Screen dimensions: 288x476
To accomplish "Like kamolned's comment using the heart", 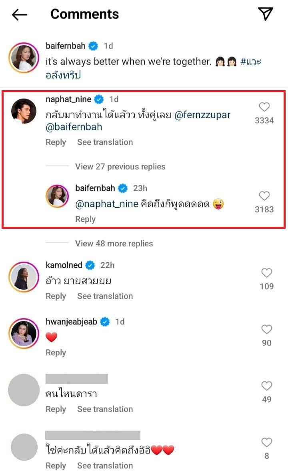I will (266, 273).
